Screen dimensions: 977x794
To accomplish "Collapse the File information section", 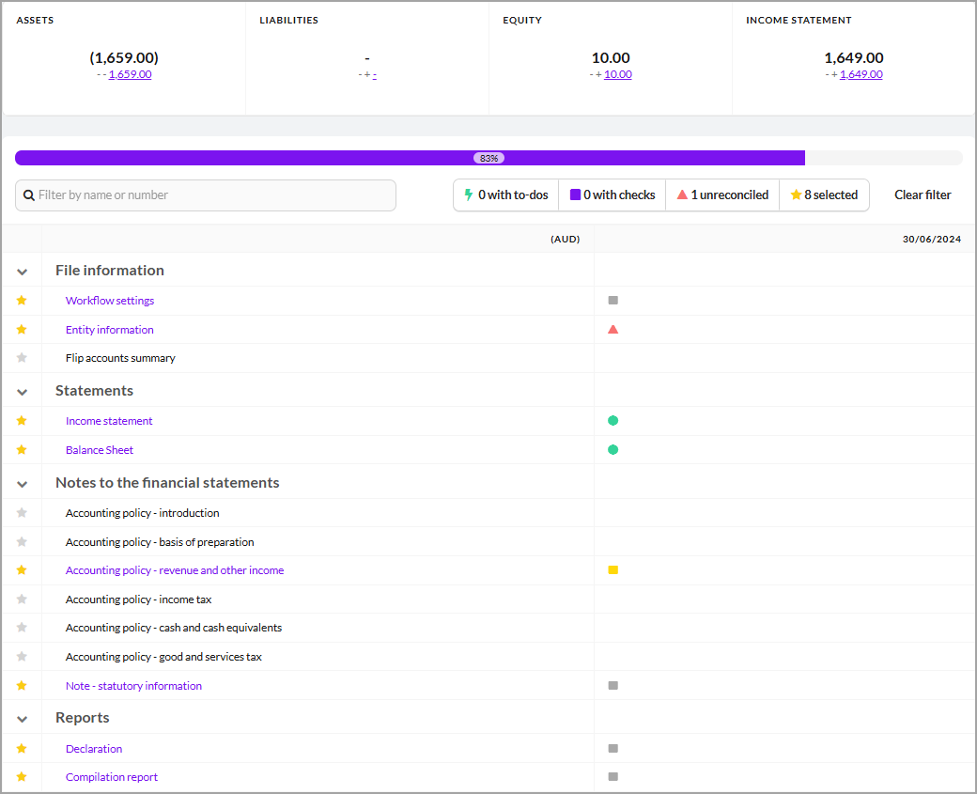I will pos(23,272).
